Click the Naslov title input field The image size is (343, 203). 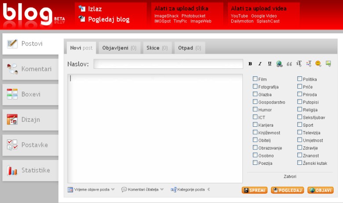tap(168, 64)
